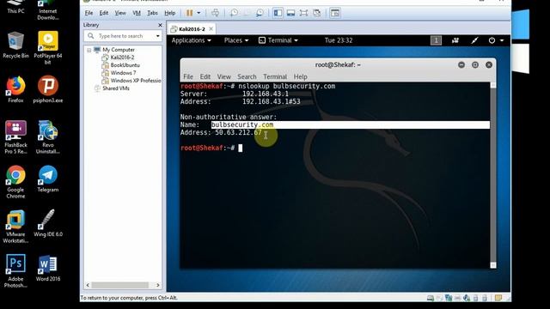Image resolution: width=550 pixels, height=309 pixels.
Task: Open the FlashBack Pro 5 desktop icon
Action: [x=15, y=137]
